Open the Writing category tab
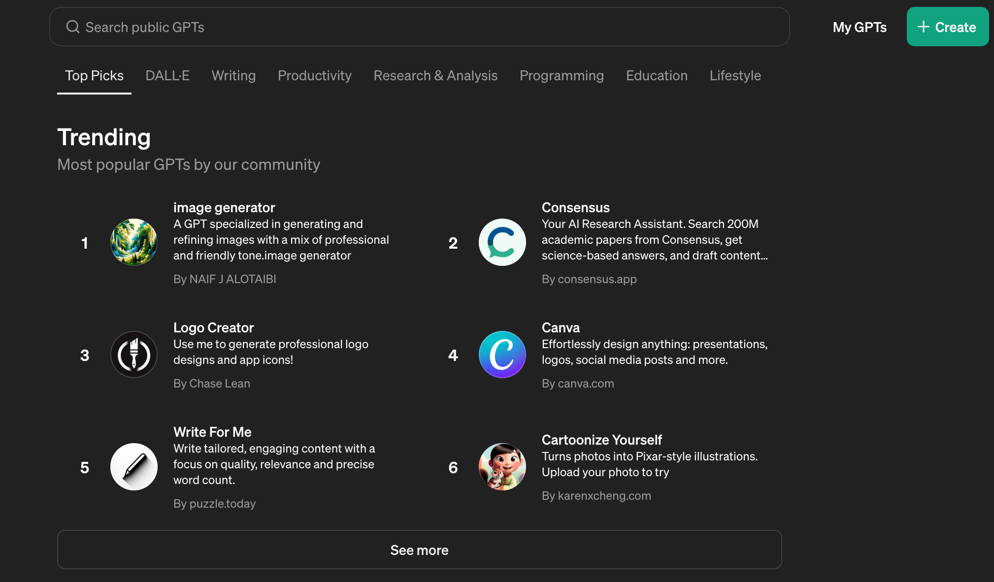The width and height of the screenshot is (994, 582). pos(233,75)
